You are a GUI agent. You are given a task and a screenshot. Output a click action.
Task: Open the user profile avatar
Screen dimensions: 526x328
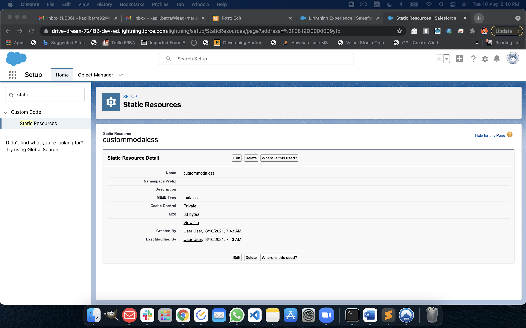click(513, 58)
